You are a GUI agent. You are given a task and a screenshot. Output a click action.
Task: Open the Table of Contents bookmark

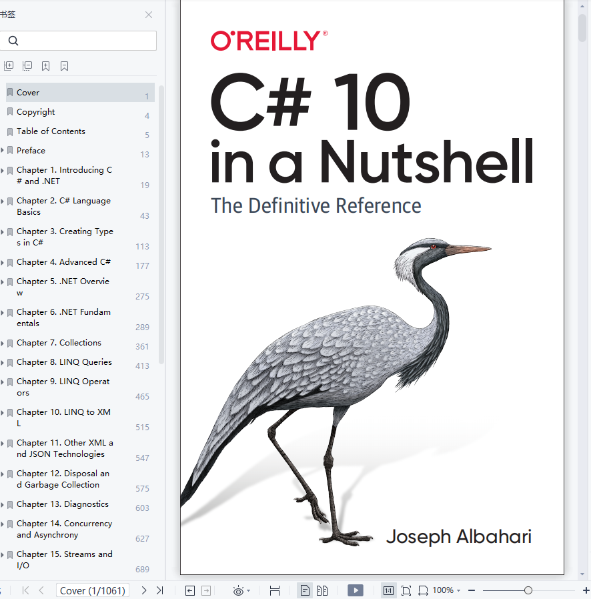80,131
